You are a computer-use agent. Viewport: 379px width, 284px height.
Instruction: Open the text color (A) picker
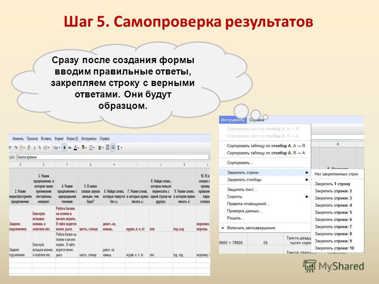(76, 148)
